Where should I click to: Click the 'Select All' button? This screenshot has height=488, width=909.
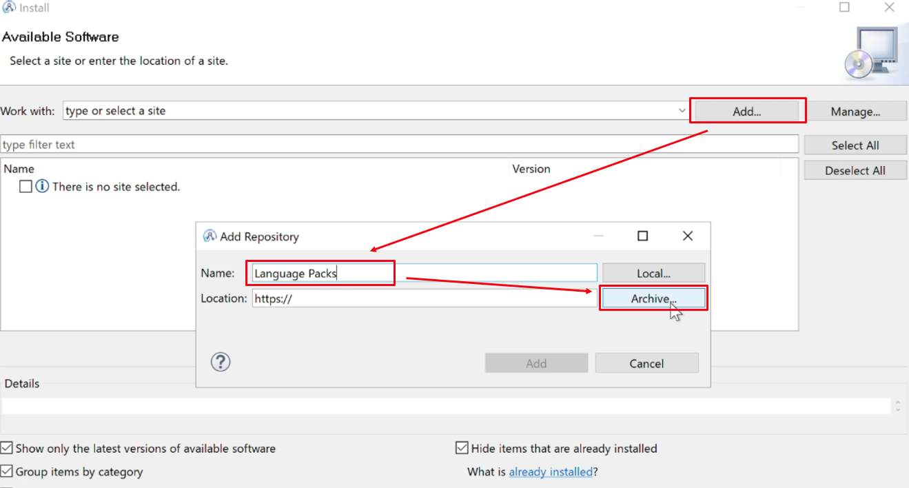855,145
